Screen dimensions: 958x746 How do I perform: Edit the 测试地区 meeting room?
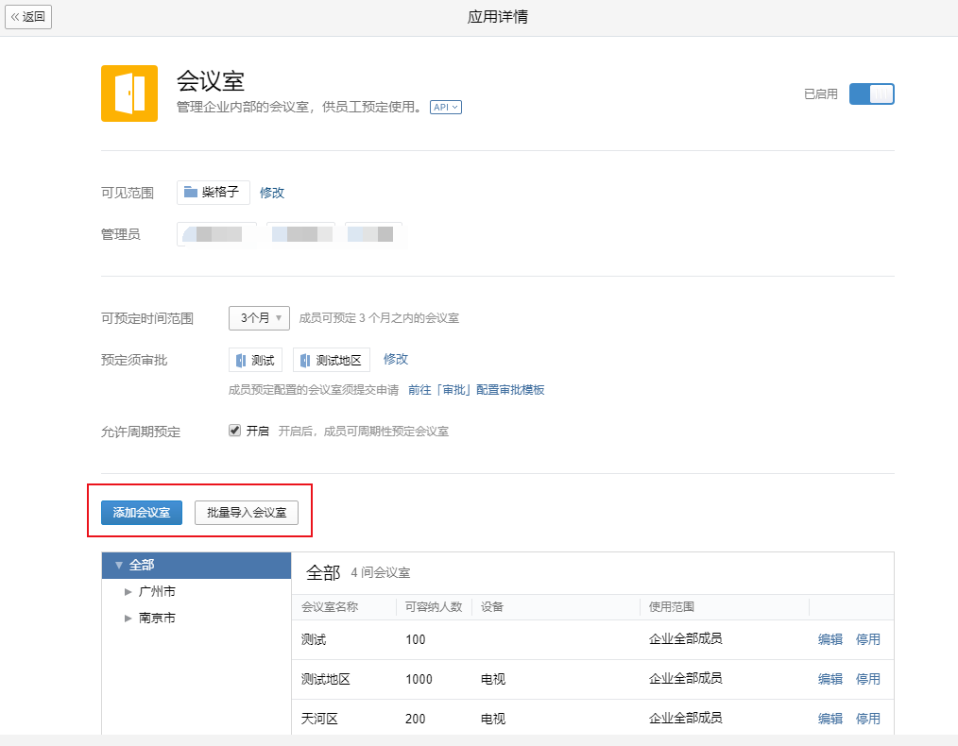pyautogui.click(x=830, y=679)
